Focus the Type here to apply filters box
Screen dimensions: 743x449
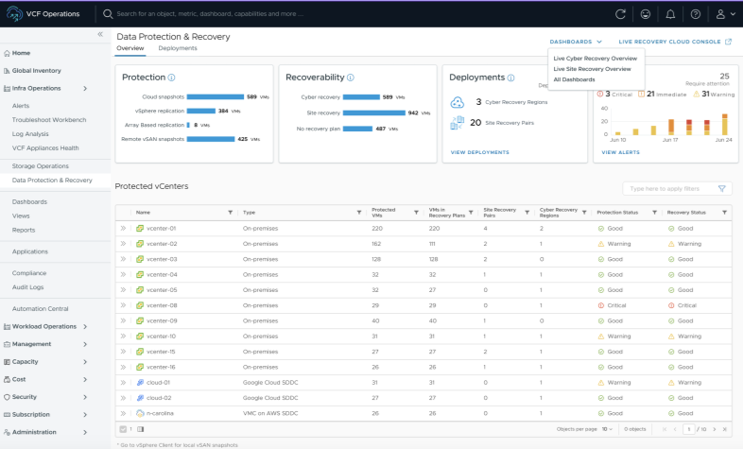[677, 188]
